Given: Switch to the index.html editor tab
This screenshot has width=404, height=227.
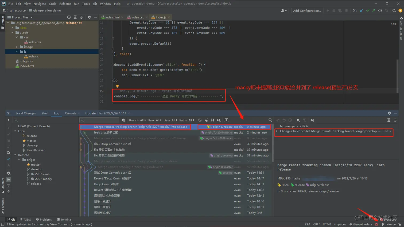Looking at the screenshot, I should pyautogui.click(x=112, y=17).
